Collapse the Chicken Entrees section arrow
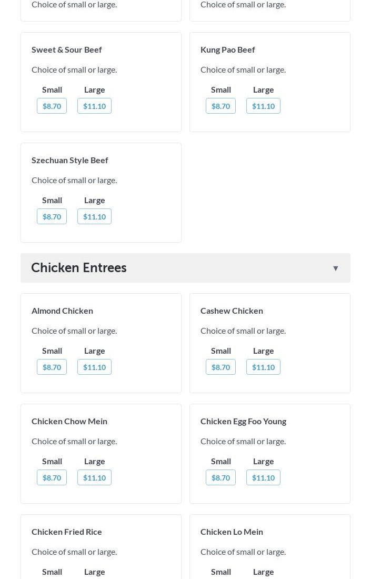This screenshot has height=579, width=371. point(335,268)
